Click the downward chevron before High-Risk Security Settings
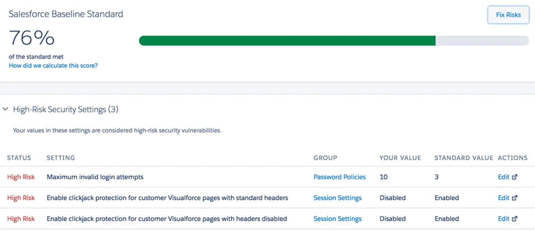 pos(5,109)
